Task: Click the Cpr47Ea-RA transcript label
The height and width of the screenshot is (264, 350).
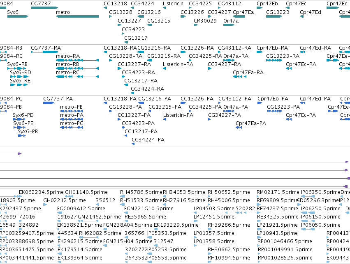Action: [x=248, y=73]
